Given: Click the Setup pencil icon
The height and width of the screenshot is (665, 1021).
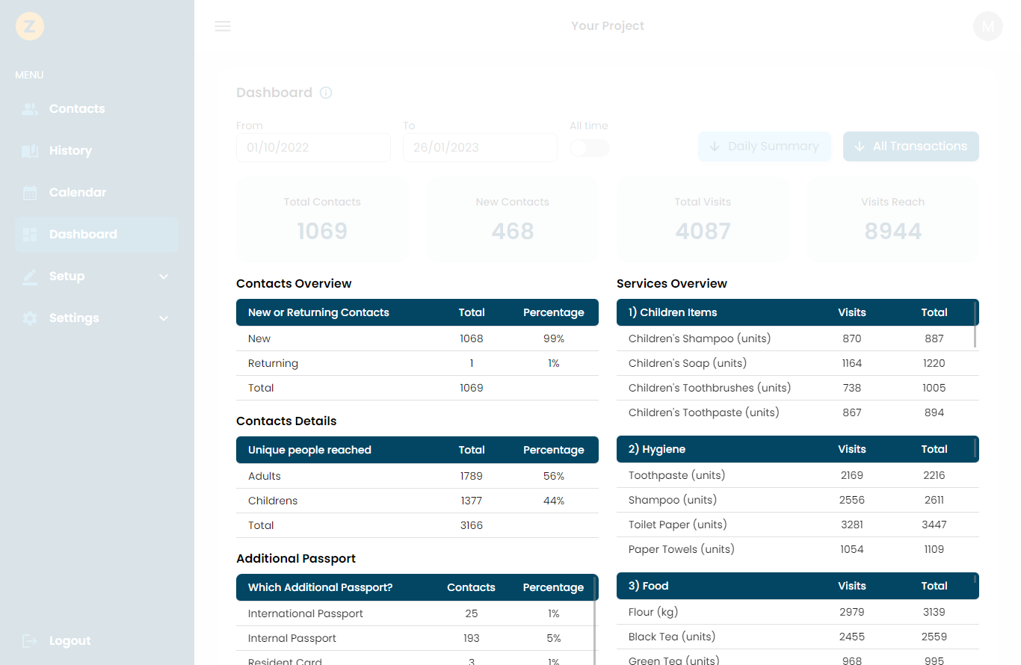Looking at the screenshot, I should (30, 276).
